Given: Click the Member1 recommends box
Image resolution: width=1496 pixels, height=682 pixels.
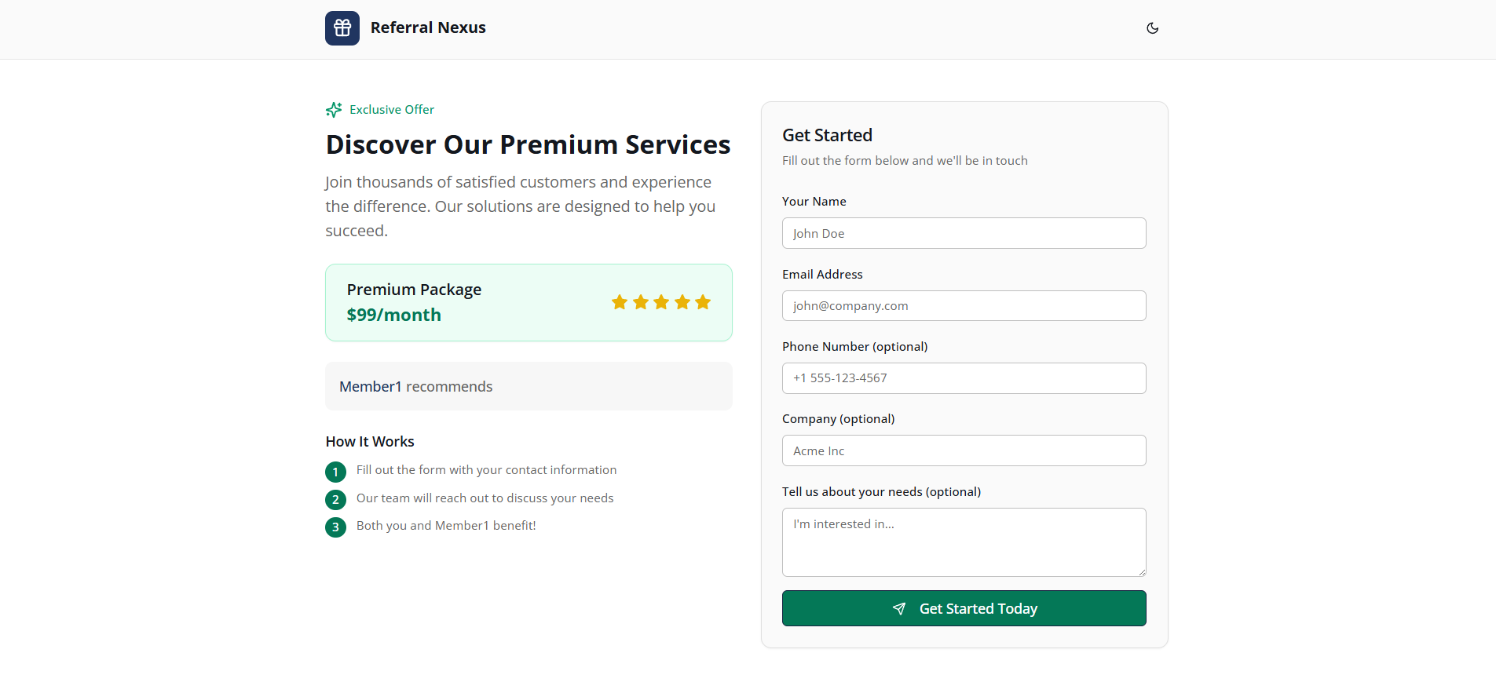Looking at the screenshot, I should point(529,386).
